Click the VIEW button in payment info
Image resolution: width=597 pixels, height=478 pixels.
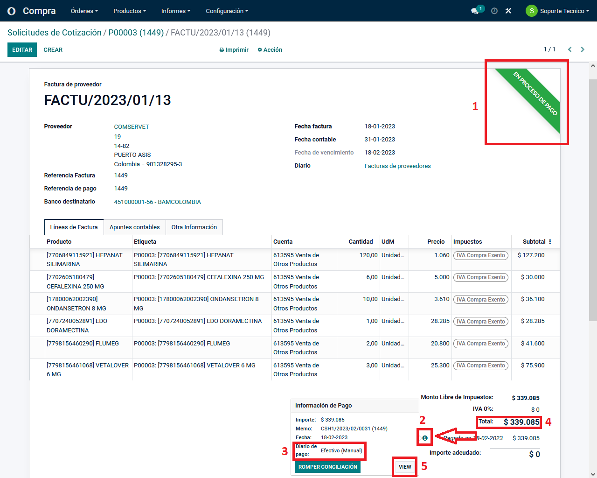[405, 467]
